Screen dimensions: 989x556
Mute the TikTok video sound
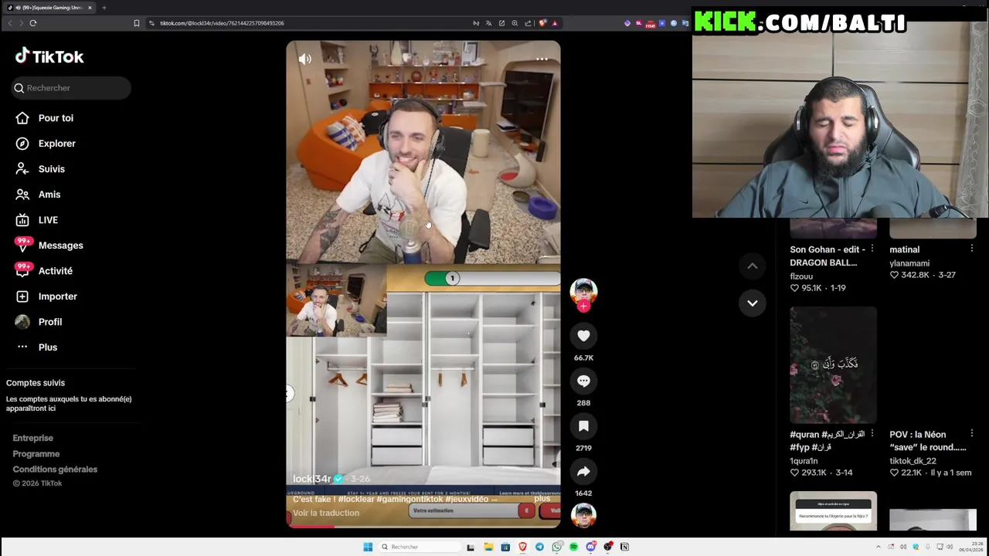point(305,59)
